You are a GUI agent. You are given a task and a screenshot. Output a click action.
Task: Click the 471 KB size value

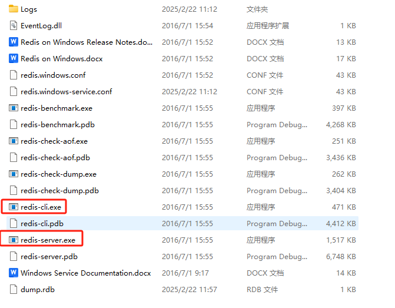pyautogui.click(x=344, y=207)
